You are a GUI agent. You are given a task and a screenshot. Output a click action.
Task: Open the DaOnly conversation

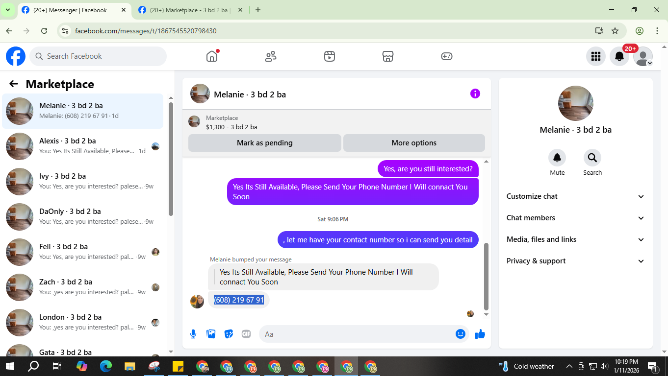pyautogui.click(x=82, y=217)
